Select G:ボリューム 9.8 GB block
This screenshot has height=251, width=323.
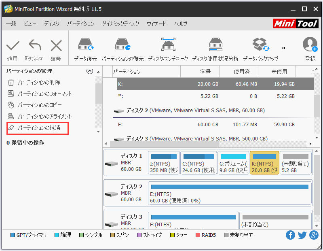coord(233,163)
